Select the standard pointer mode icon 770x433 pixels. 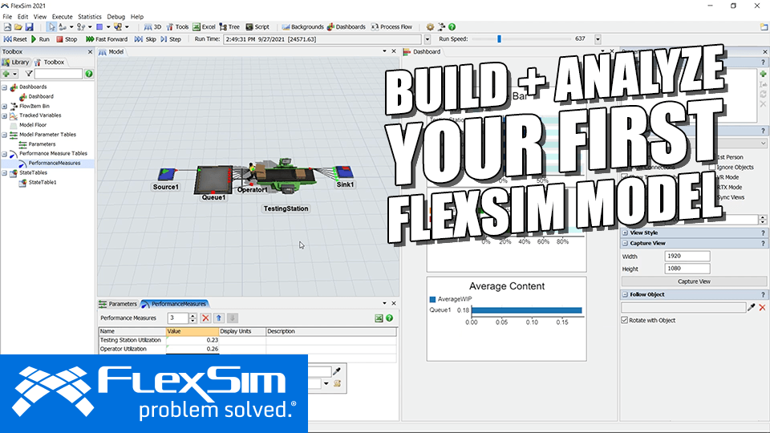(x=51, y=27)
